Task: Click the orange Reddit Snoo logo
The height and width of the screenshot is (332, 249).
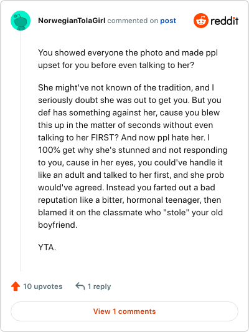Action: pyautogui.click(x=201, y=21)
